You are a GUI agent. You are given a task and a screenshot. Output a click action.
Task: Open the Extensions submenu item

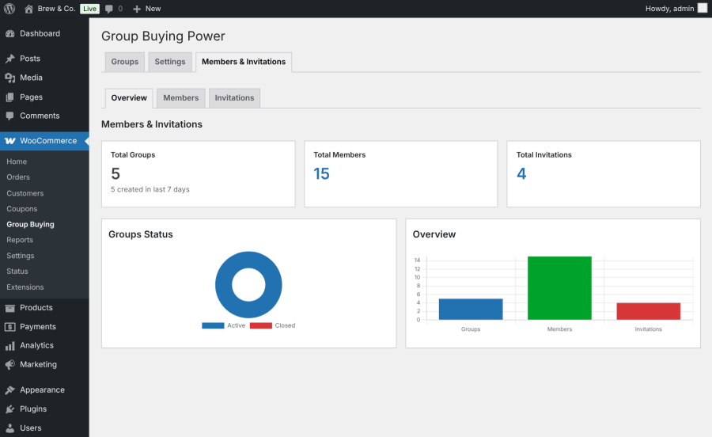(x=25, y=287)
